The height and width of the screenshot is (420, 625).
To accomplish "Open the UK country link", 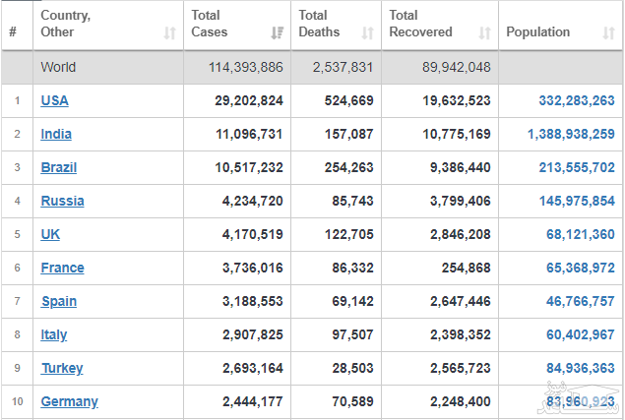I will tap(50, 234).
